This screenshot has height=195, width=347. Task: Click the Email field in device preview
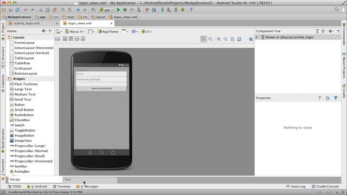coord(101,74)
